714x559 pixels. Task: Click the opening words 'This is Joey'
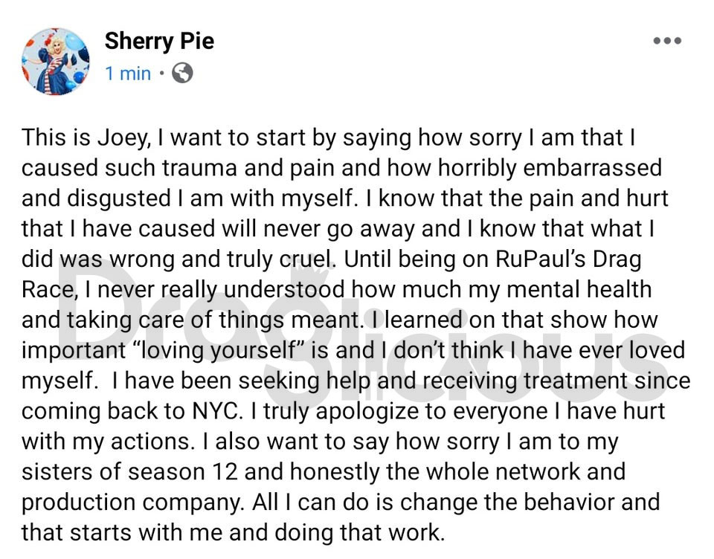[x=85, y=138]
